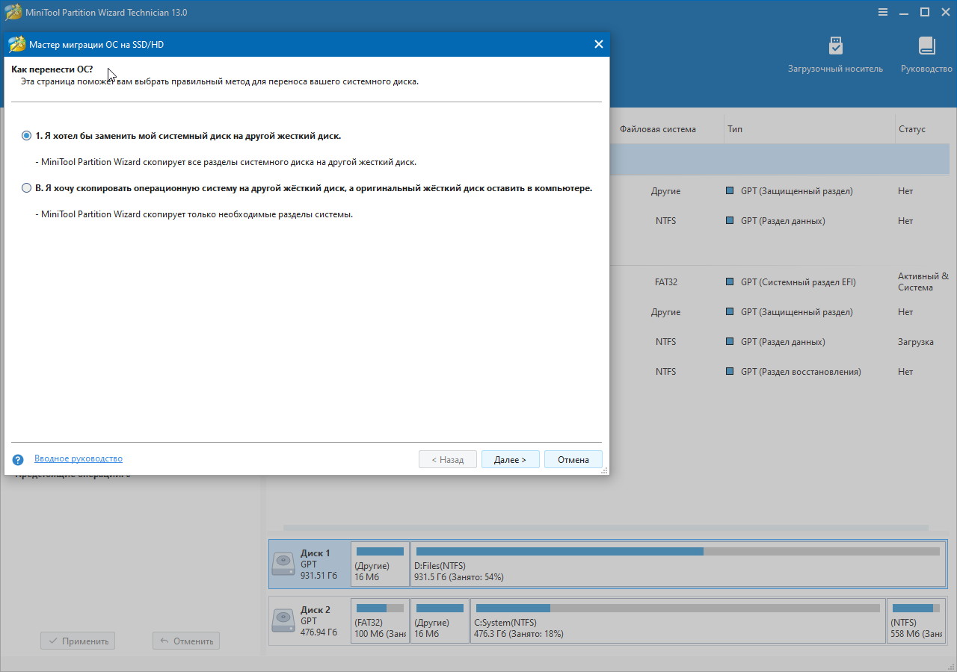The width and height of the screenshot is (957, 672).
Task: Select the Диск 2 drive icon
Action: [283, 620]
